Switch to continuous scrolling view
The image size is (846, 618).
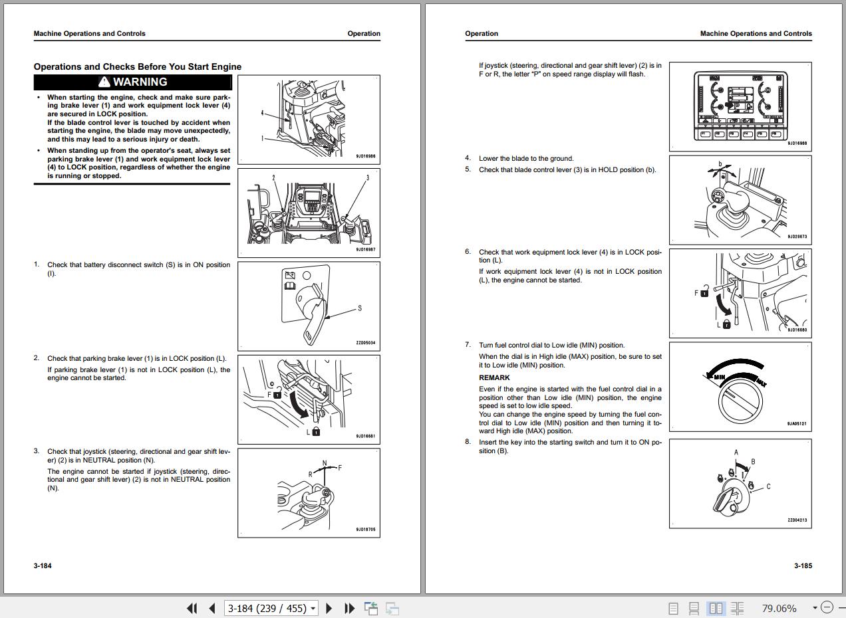(x=694, y=608)
